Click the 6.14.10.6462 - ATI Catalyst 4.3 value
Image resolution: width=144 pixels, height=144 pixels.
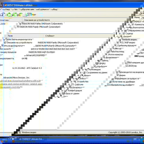click(27, 68)
